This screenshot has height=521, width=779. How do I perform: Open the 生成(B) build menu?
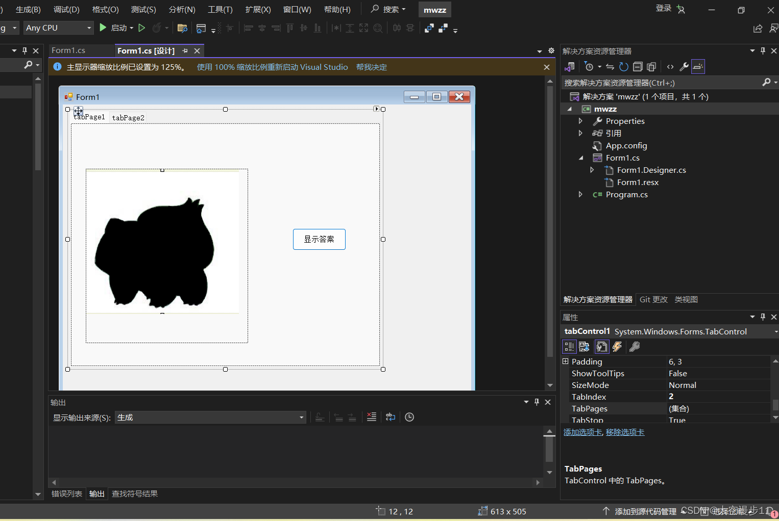click(28, 10)
